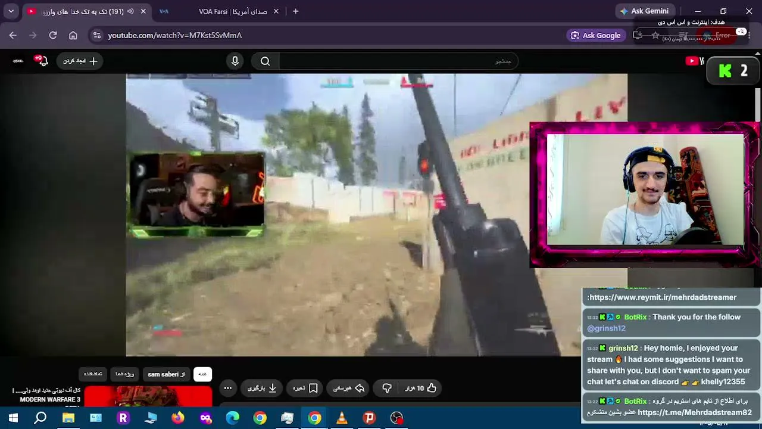Open the reymit.ir/mehrdadstreamer link in chat
This screenshot has width=762, height=429.
point(663,297)
